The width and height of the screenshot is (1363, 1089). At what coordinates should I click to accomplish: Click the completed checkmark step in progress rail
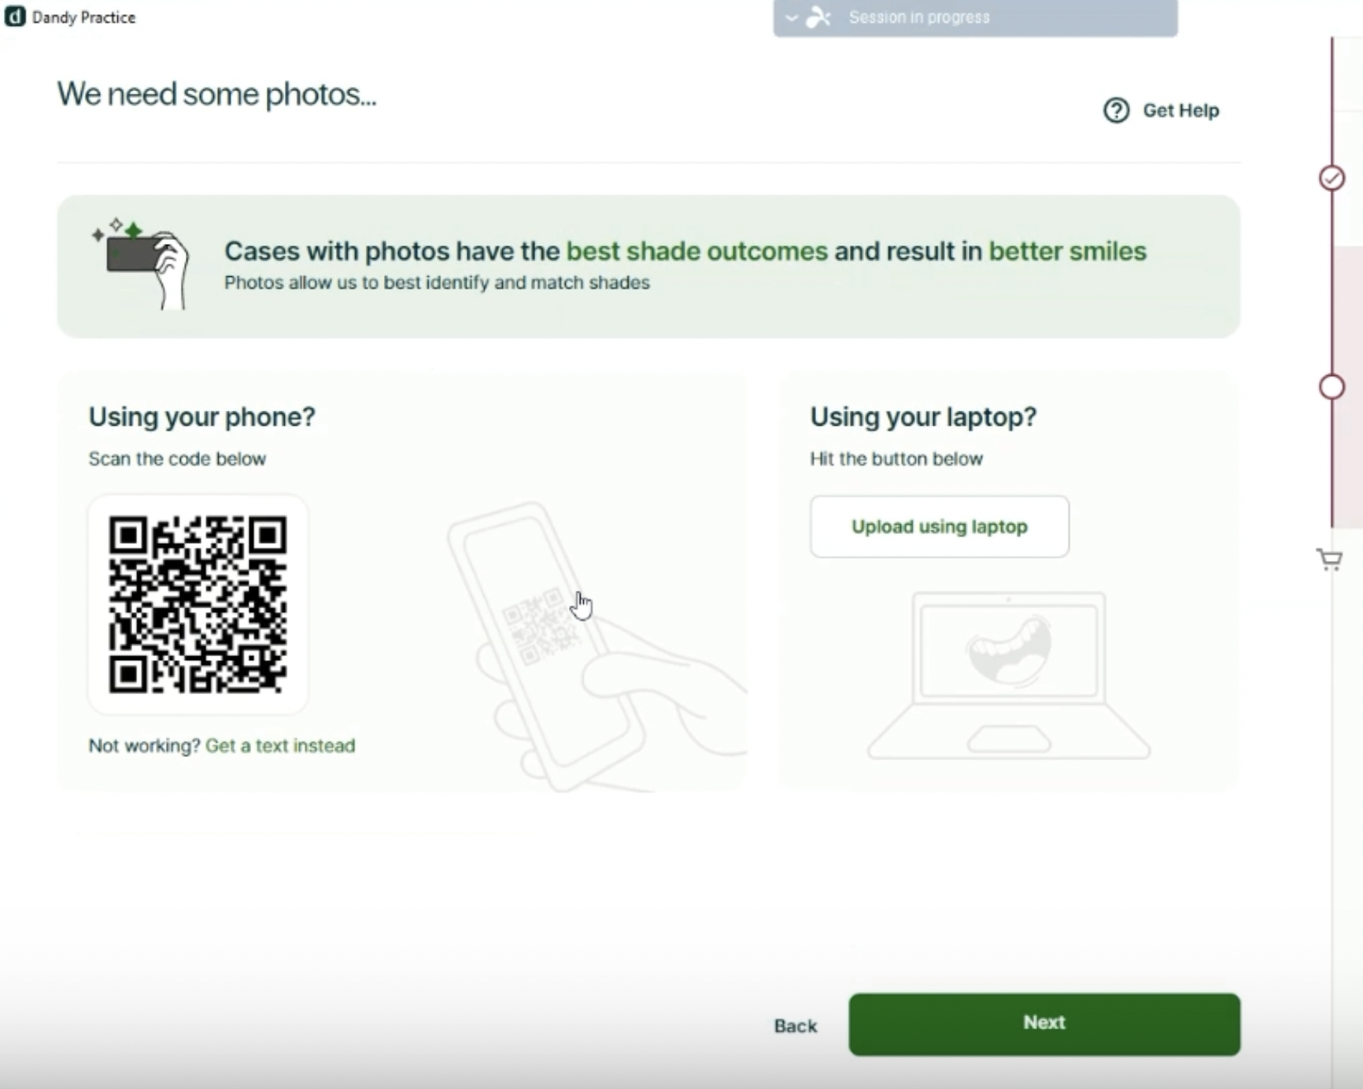click(x=1332, y=178)
